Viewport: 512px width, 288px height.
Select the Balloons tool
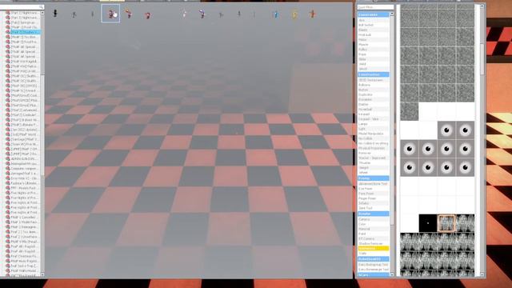(x=374, y=85)
